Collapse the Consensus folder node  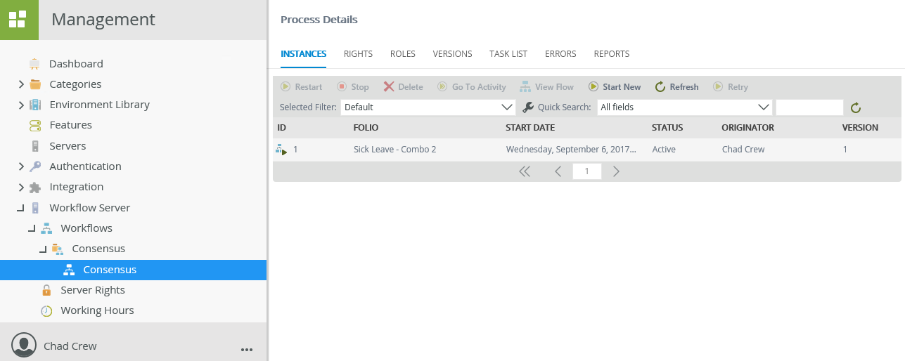point(43,249)
